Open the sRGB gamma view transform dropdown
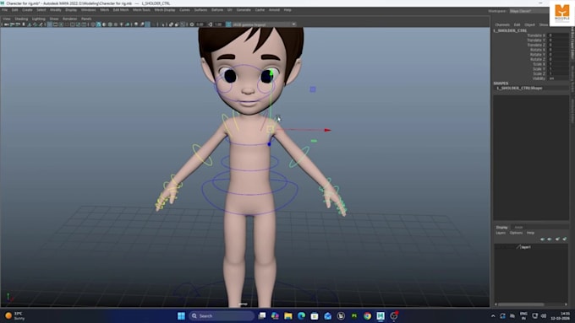The height and width of the screenshot is (323, 575). point(264,24)
